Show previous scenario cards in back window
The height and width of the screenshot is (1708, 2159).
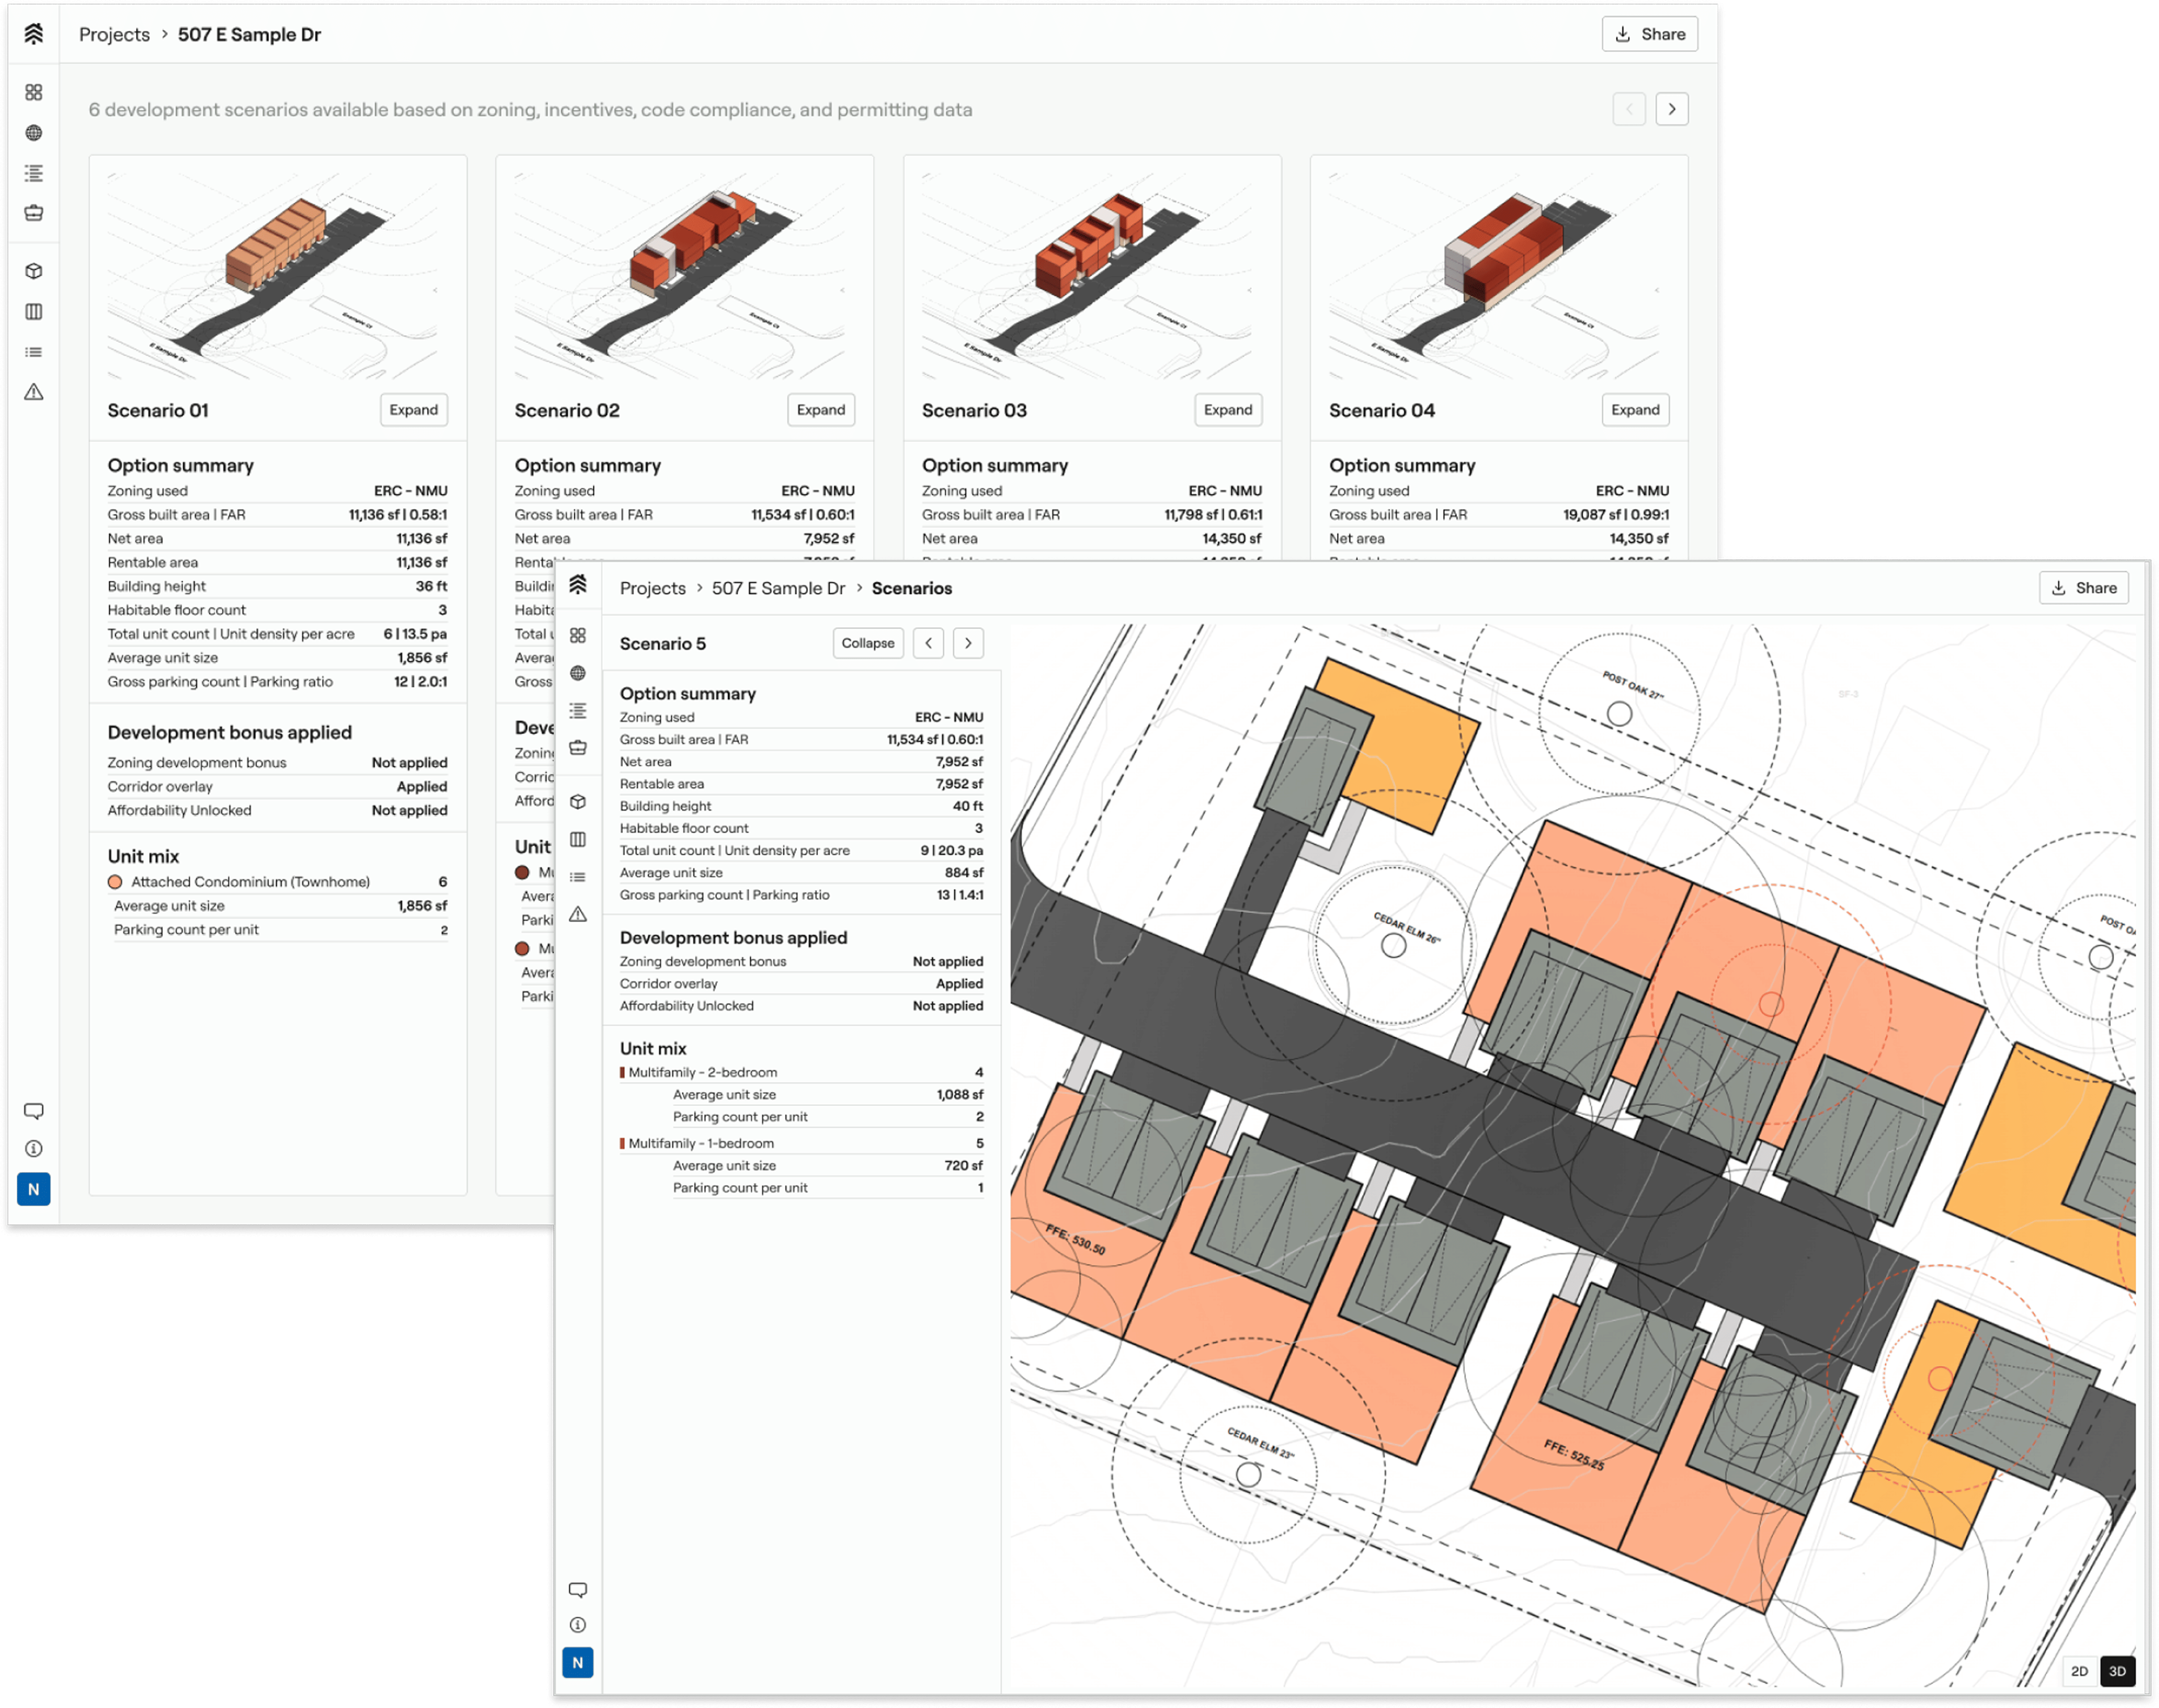click(1629, 109)
